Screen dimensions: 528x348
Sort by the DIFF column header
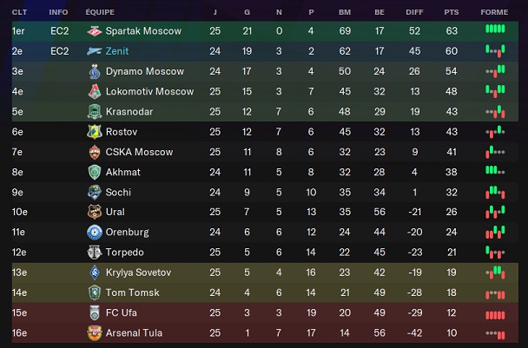414,13
